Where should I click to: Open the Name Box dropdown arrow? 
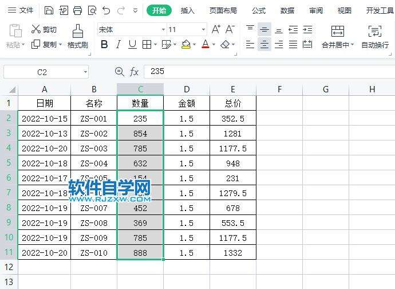click(85, 72)
